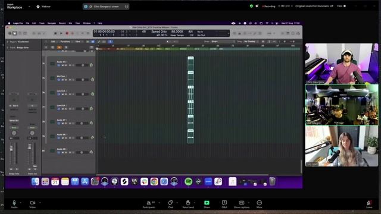Open the View dropdown in Zoom top bar

tap(341, 6)
